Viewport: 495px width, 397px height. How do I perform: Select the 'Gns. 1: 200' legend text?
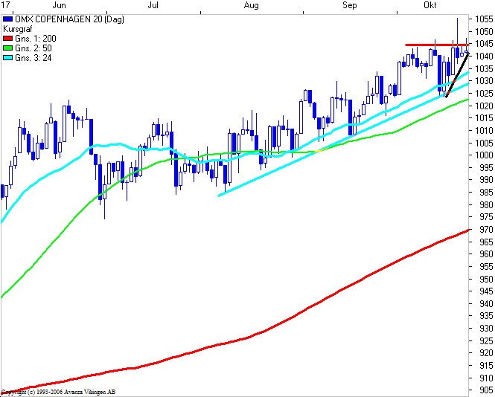point(34,38)
